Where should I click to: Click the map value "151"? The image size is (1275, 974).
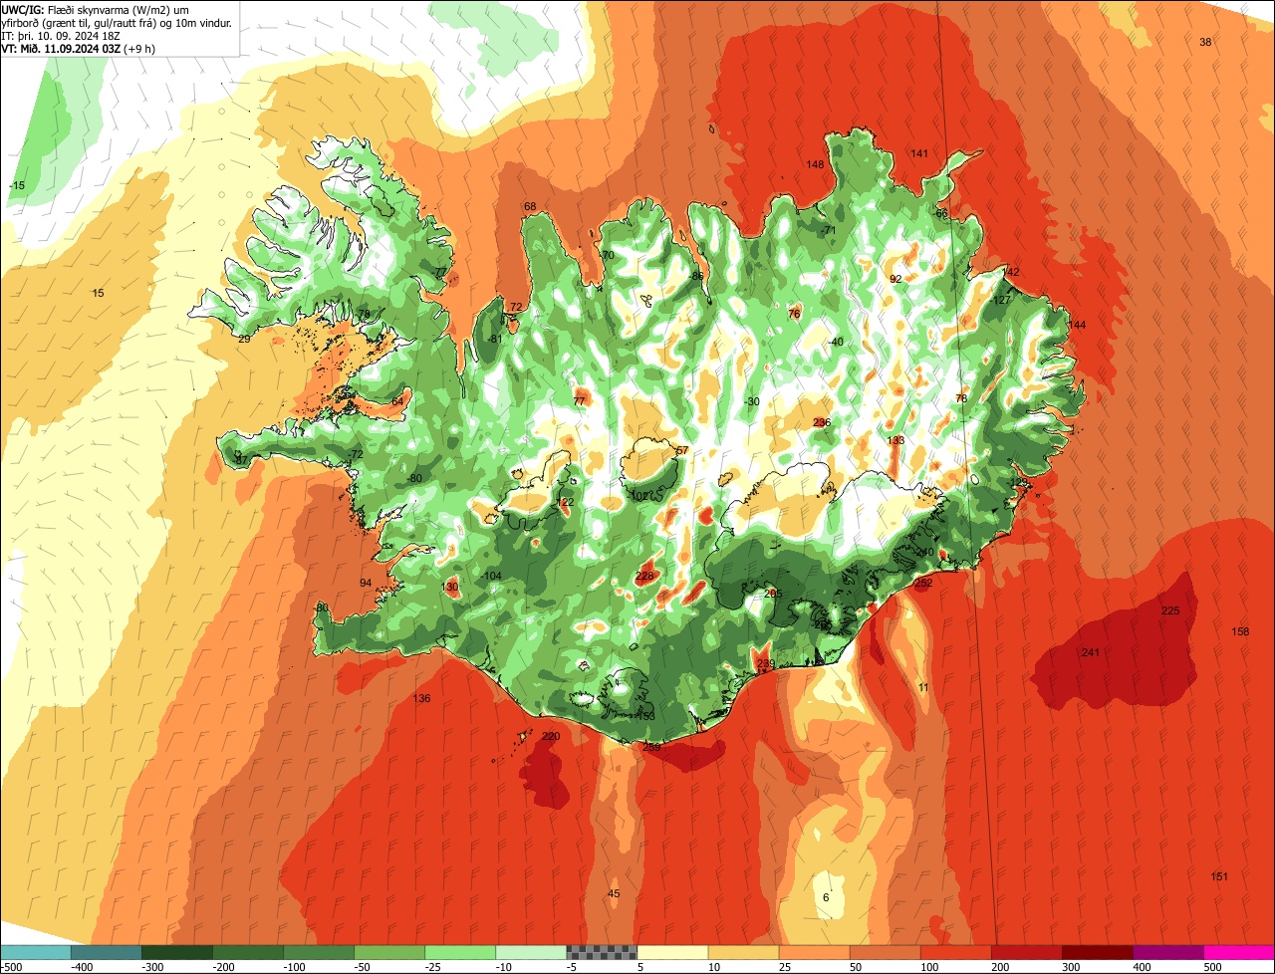[1219, 876]
